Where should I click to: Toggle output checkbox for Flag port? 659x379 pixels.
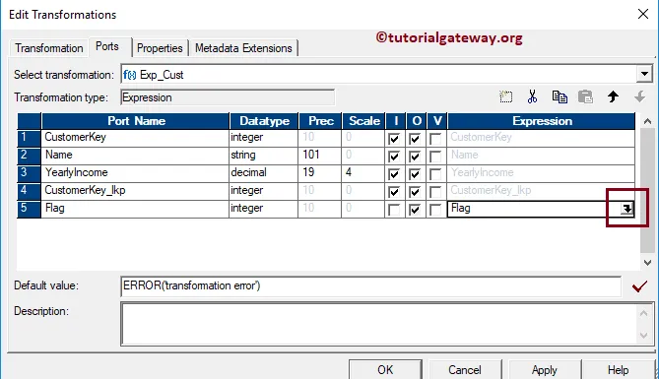click(415, 210)
